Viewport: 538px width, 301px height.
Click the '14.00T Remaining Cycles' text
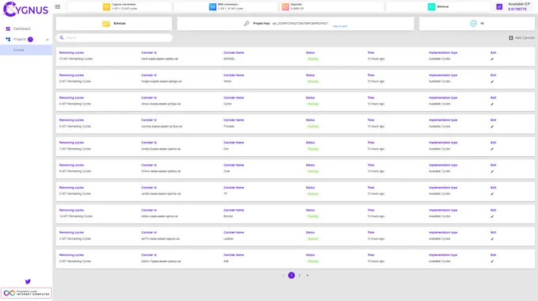coord(76,216)
